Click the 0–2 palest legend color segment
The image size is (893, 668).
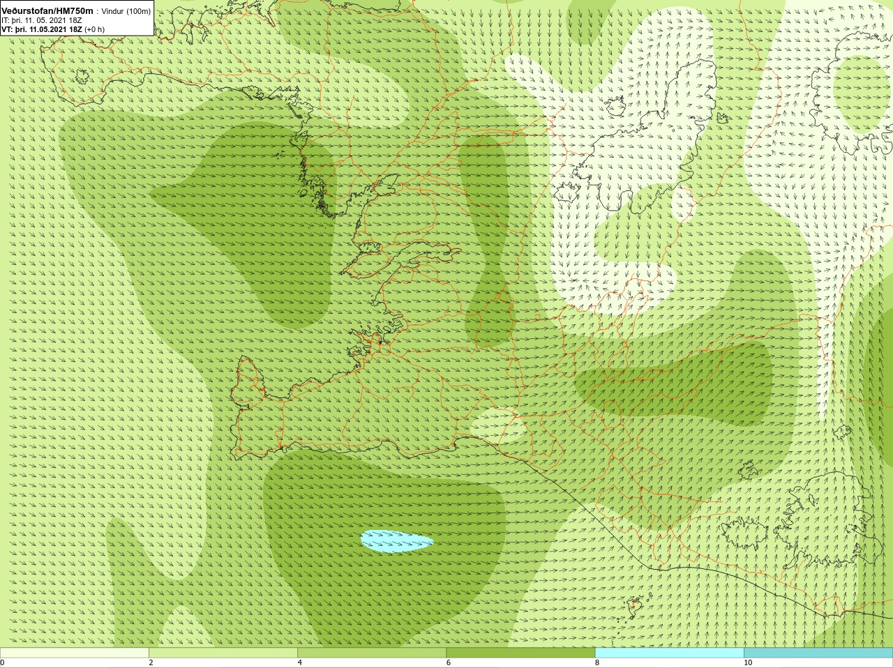(75, 653)
